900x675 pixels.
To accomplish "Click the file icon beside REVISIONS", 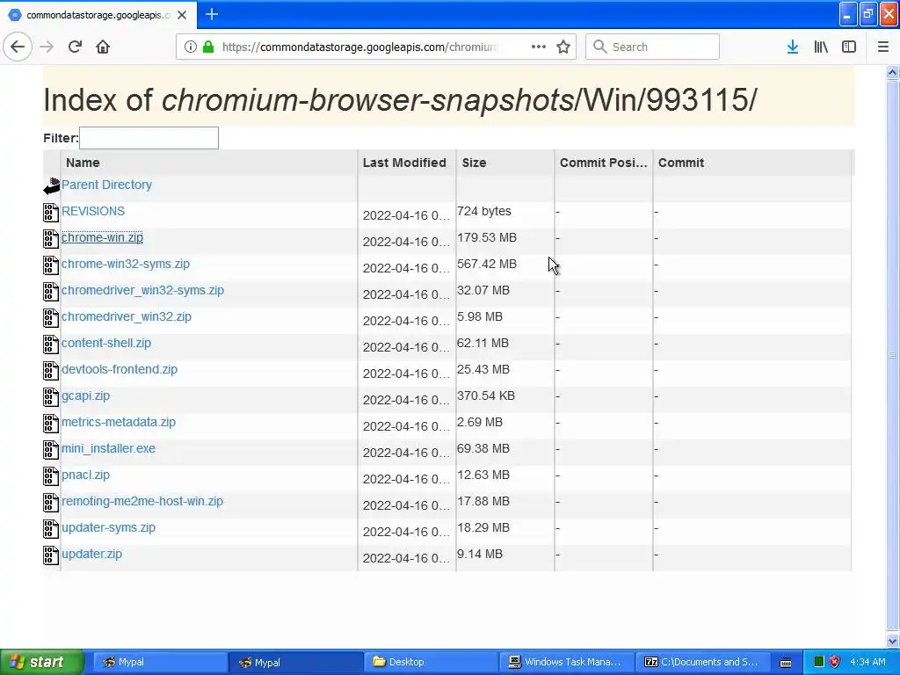I will click(x=51, y=213).
